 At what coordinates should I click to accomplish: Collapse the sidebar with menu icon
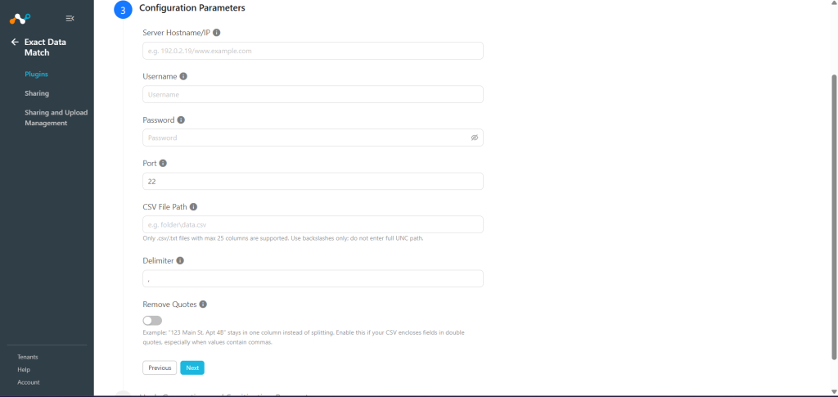pos(70,19)
